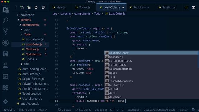Click components in the breadcrumb path
The image size is (199, 112).
(82, 14)
